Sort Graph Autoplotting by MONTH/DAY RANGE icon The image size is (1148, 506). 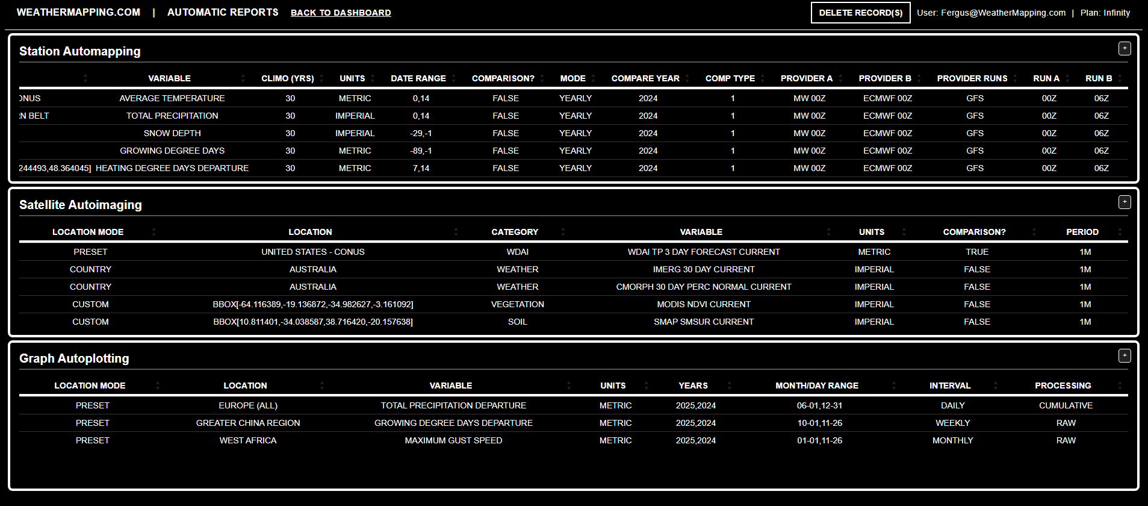point(894,386)
